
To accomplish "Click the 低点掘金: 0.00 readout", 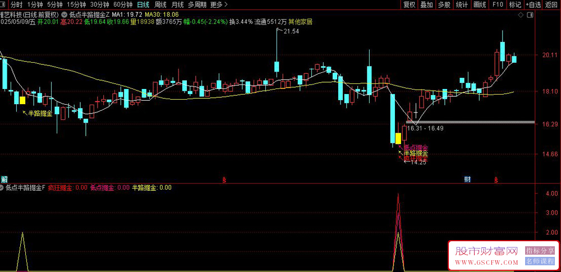I will click(x=109, y=187).
